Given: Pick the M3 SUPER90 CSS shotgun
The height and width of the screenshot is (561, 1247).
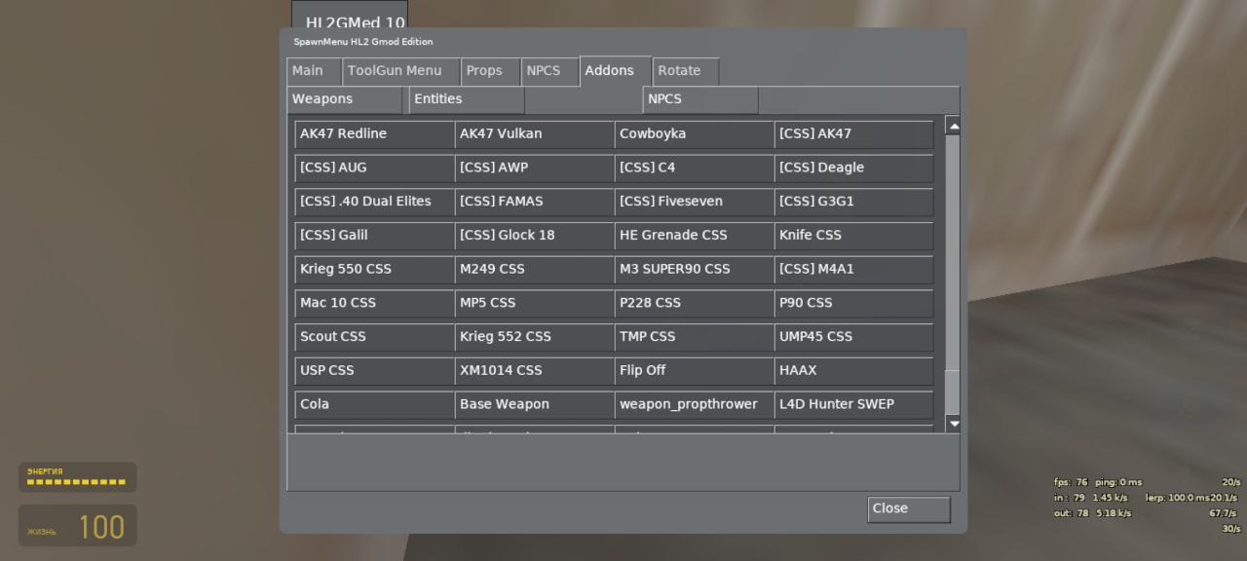Looking at the screenshot, I should [694, 269].
